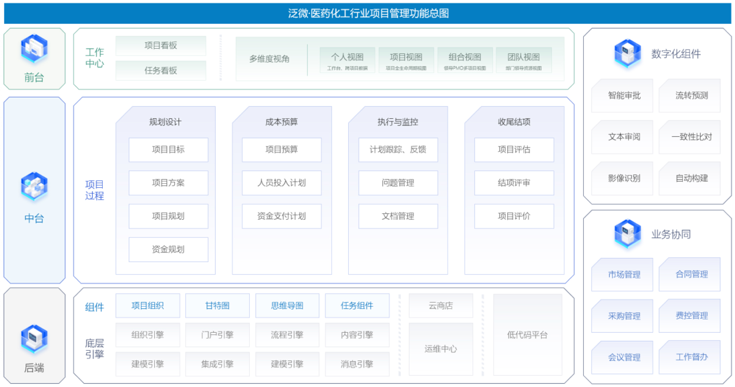Screen dimensions: 735x387
Task: Click the 低代码平台 block
Action: point(527,335)
